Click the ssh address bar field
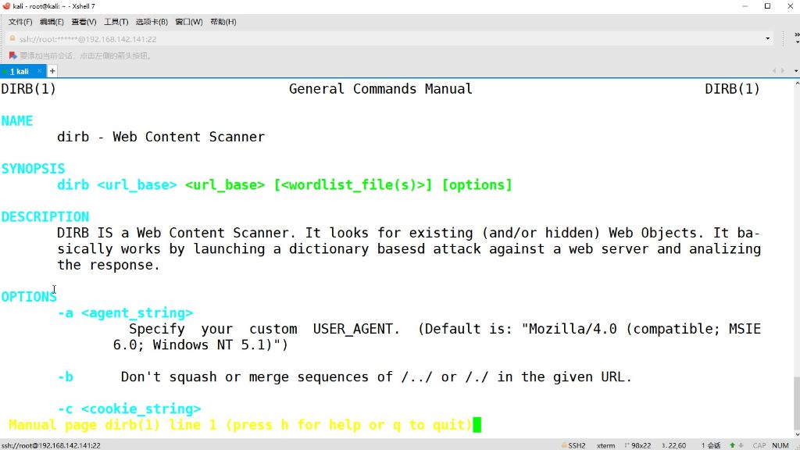This screenshot has height=450, width=800. (x=387, y=39)
